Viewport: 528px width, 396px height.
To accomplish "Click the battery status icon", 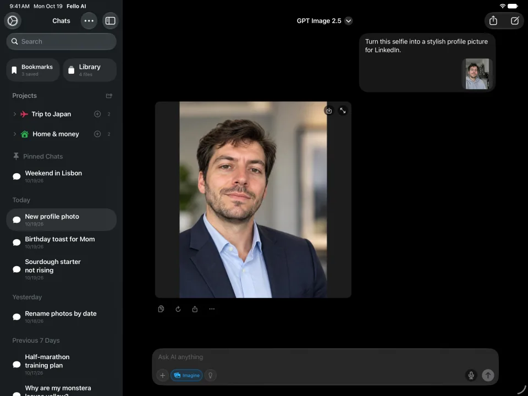I will (513, 6).
